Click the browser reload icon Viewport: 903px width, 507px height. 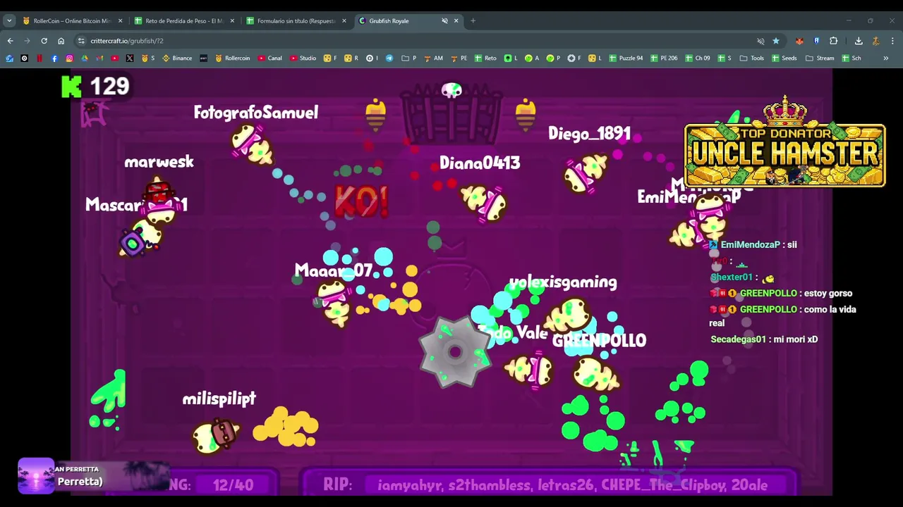coord(44,41)
